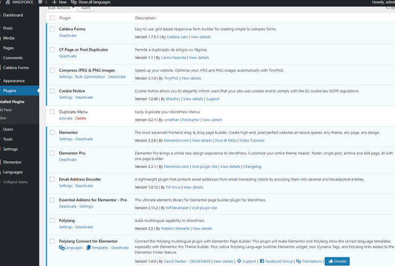The image size is (395, 266).
Task: Click the INNOFORCE home icon
Action: tap(8, 2)
